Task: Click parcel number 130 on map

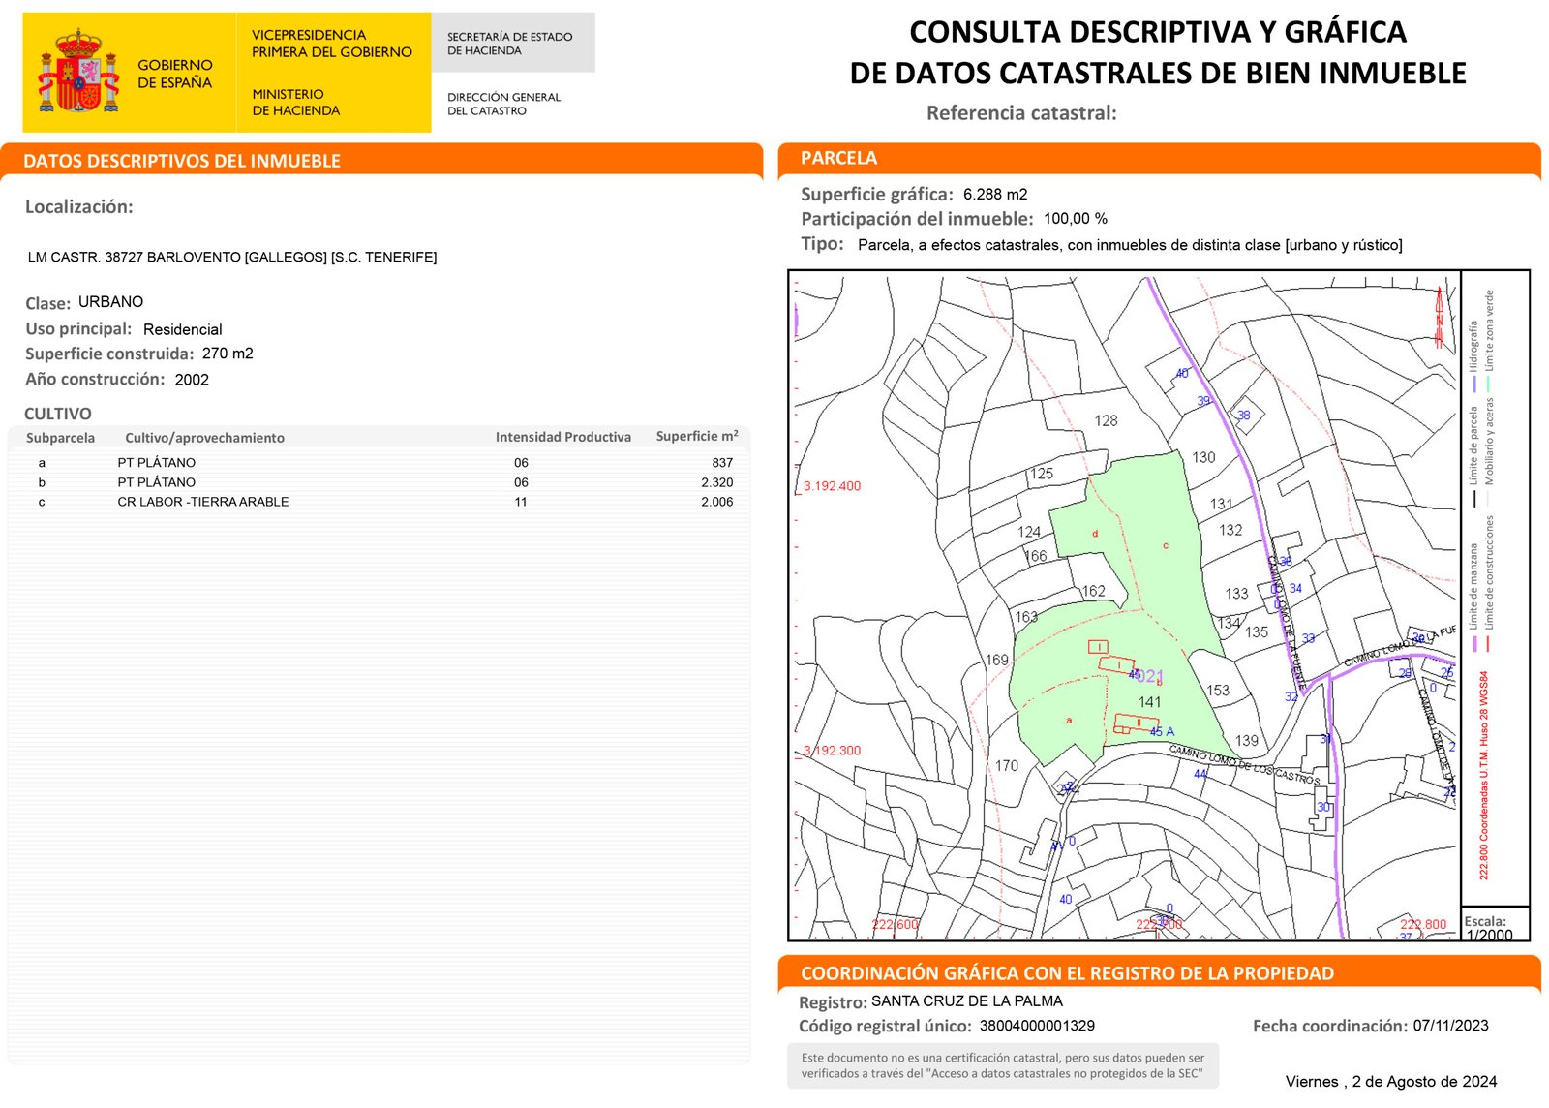Action: pyautogui.click(x=1203, y=457)
